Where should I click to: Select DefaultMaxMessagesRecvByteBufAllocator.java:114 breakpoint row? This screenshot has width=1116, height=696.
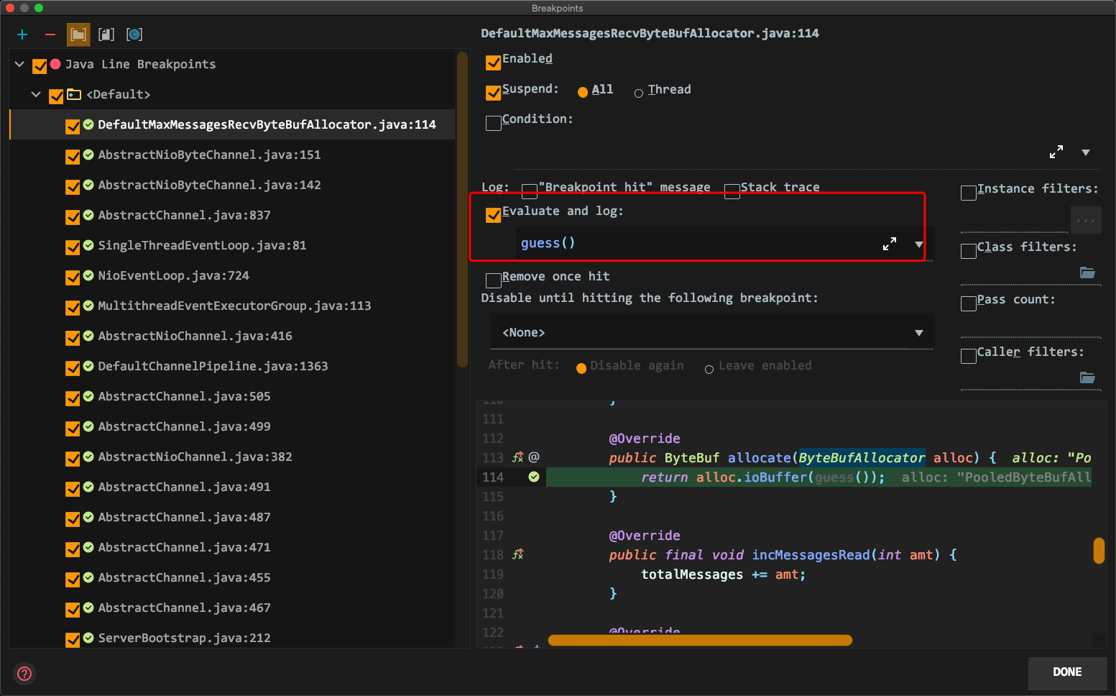pyautogui.click(x=232, y=124)
